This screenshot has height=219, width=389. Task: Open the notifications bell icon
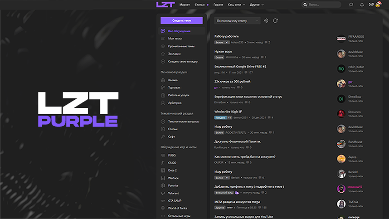(362, 5)
